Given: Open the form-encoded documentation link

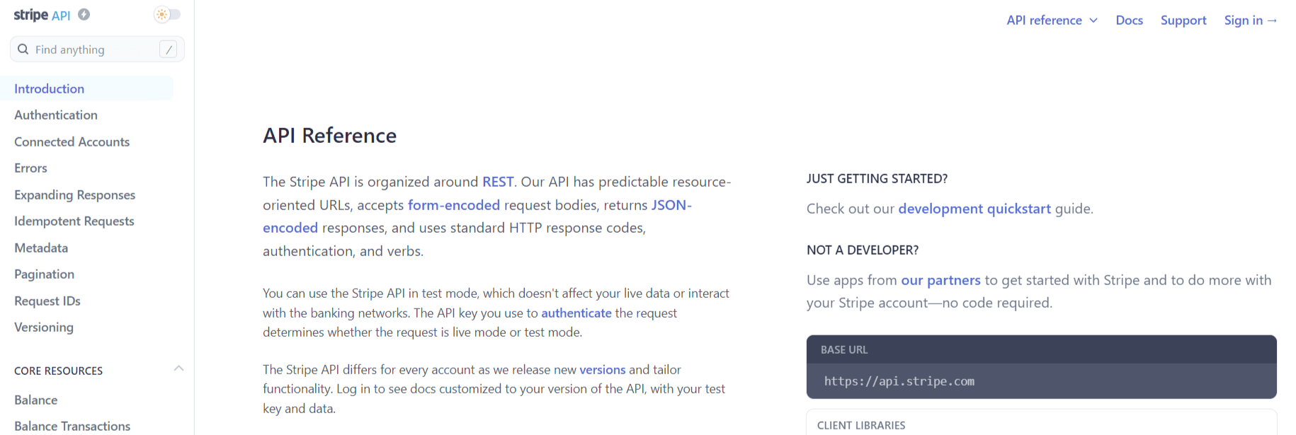Looking at the screenshot, I should 453,204.
